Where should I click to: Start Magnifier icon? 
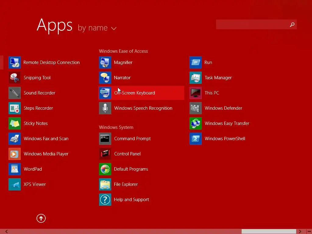point(105,62)
